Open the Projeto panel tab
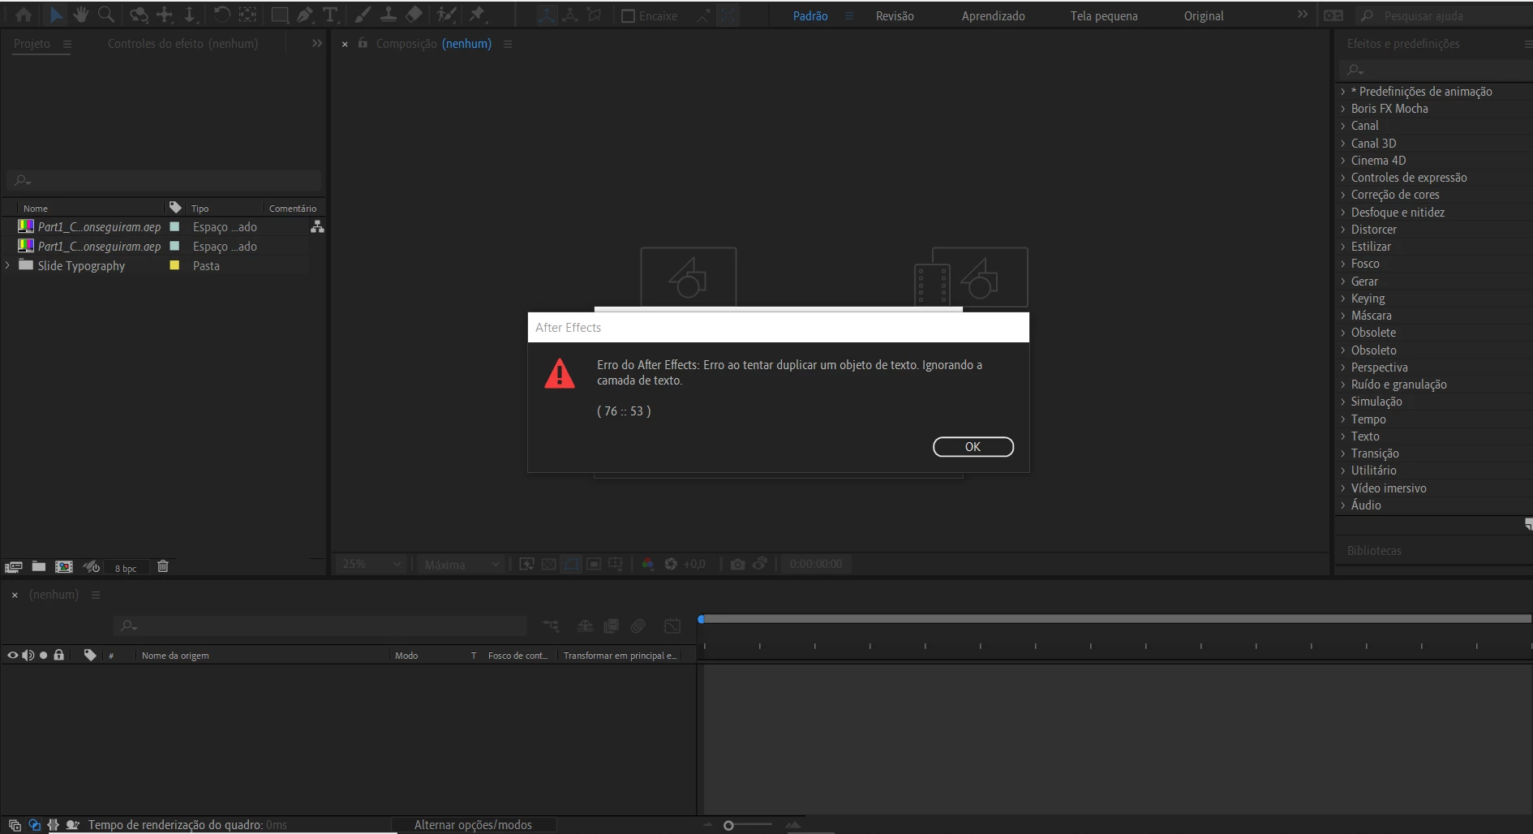 [x=32, y=44]
